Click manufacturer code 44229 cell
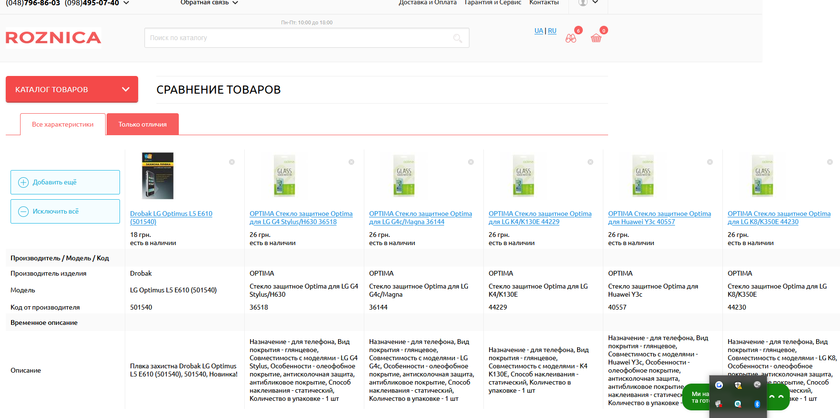This screenshot has height=418, width=840. (498, 307)
